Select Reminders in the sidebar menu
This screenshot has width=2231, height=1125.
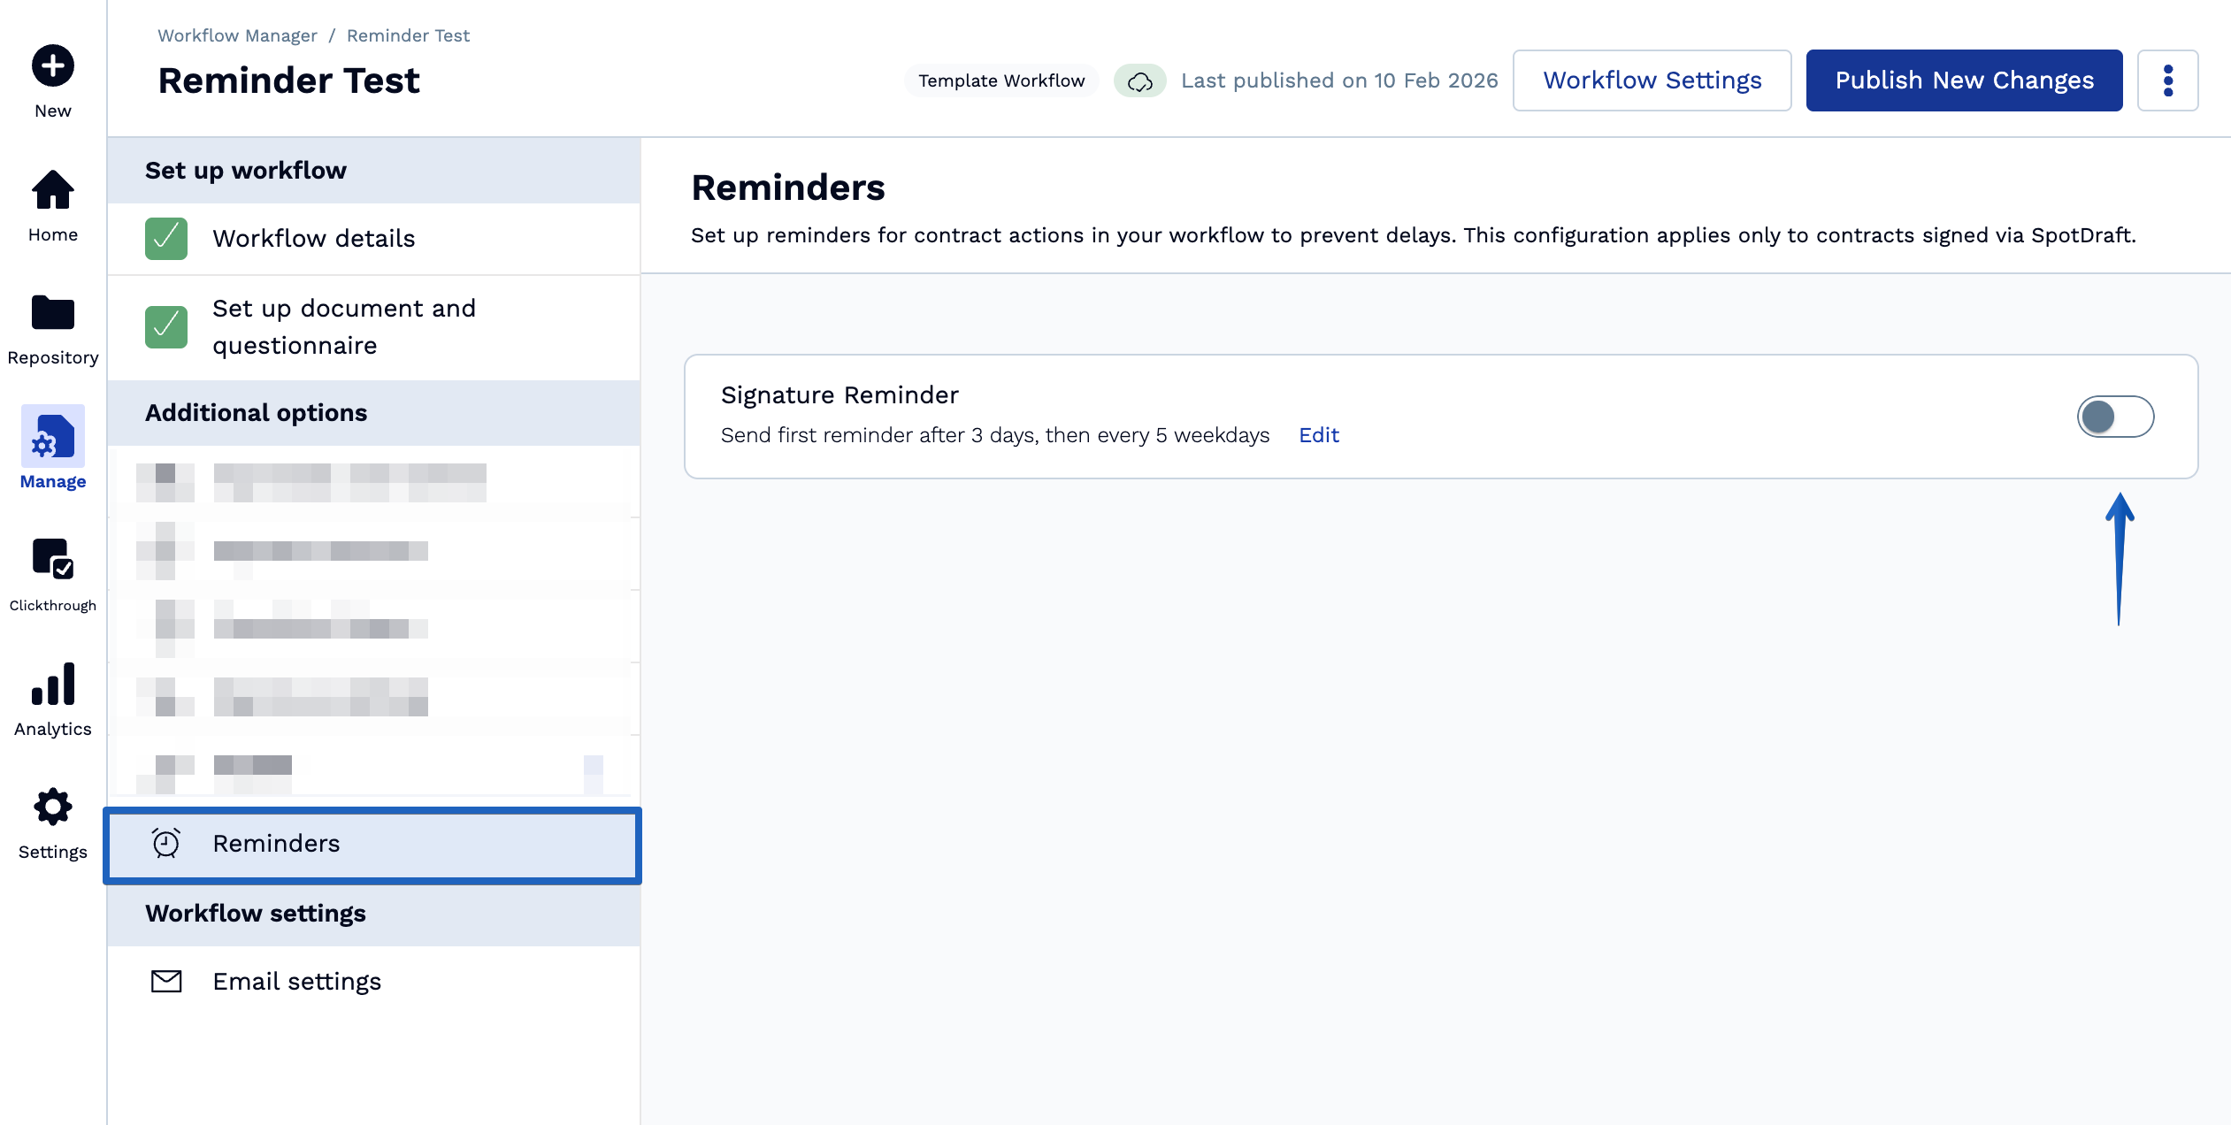276,844
